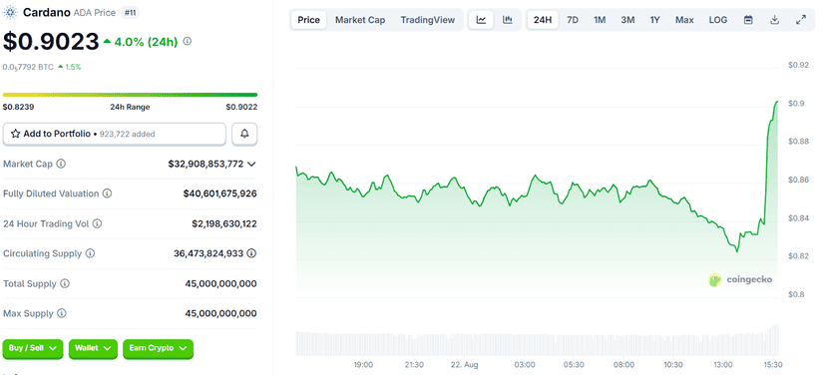The height and width of the screenshot is (375, 822).
Task: Click the $0.9022 24h high value
Action: [241, 107]
